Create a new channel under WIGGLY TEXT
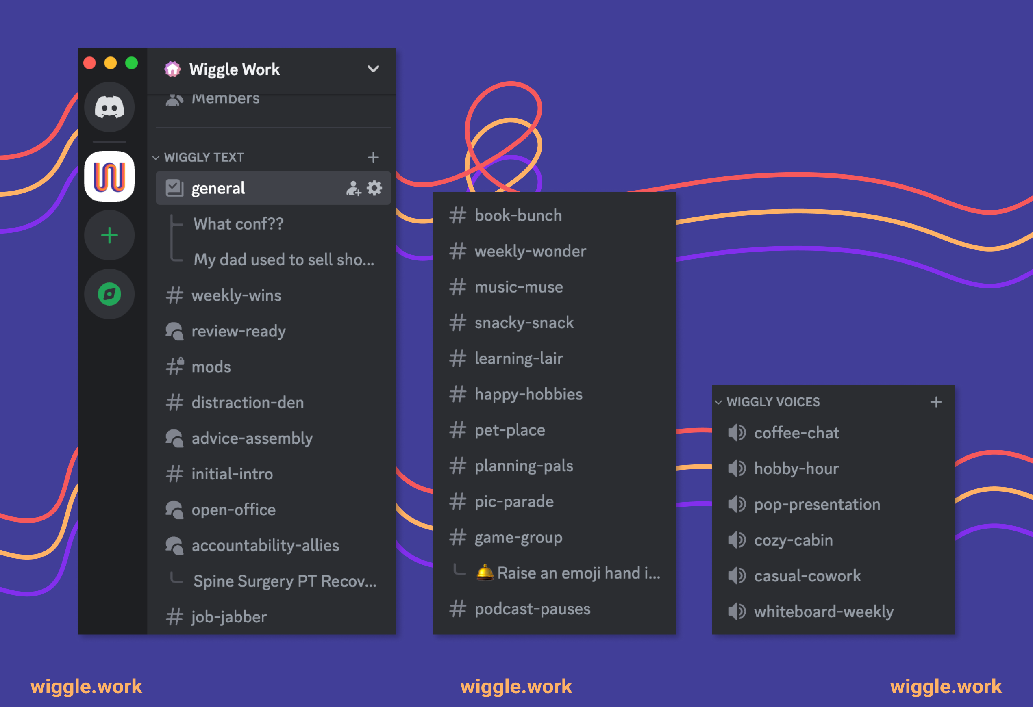This screenshot has width=1033, height=707. pos(373,157)
